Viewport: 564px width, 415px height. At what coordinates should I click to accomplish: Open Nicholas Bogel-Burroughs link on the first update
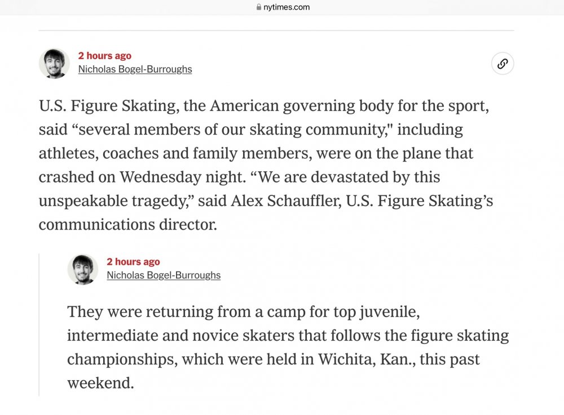click(x=135, y=69)
